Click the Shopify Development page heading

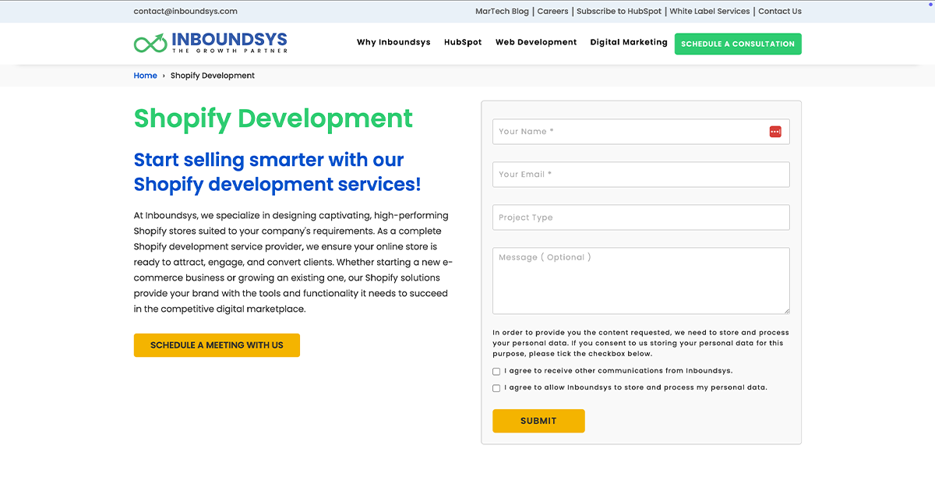tap(273, 118)
